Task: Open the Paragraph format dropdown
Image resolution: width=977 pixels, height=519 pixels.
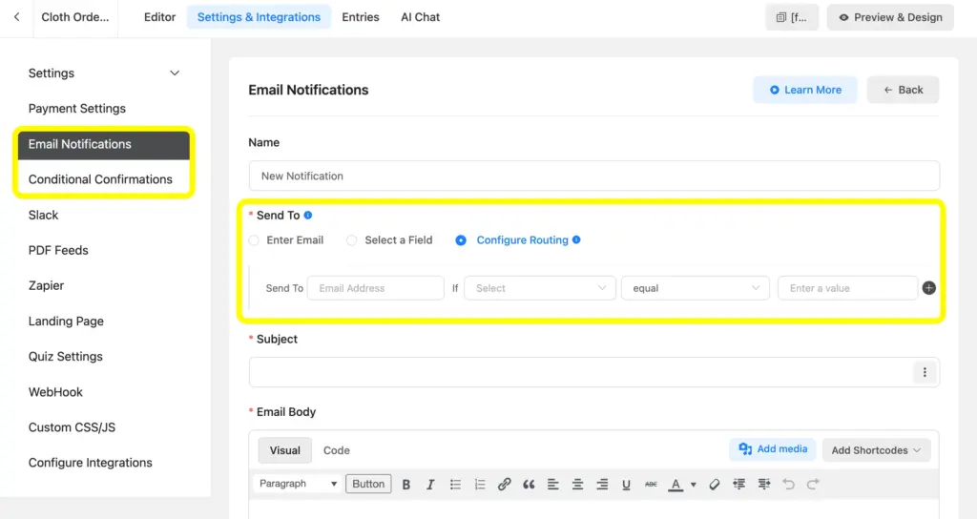Action: 298,484
